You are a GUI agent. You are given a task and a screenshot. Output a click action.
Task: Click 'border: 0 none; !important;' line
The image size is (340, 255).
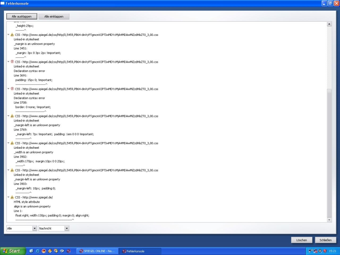click(x=33, y=107)
